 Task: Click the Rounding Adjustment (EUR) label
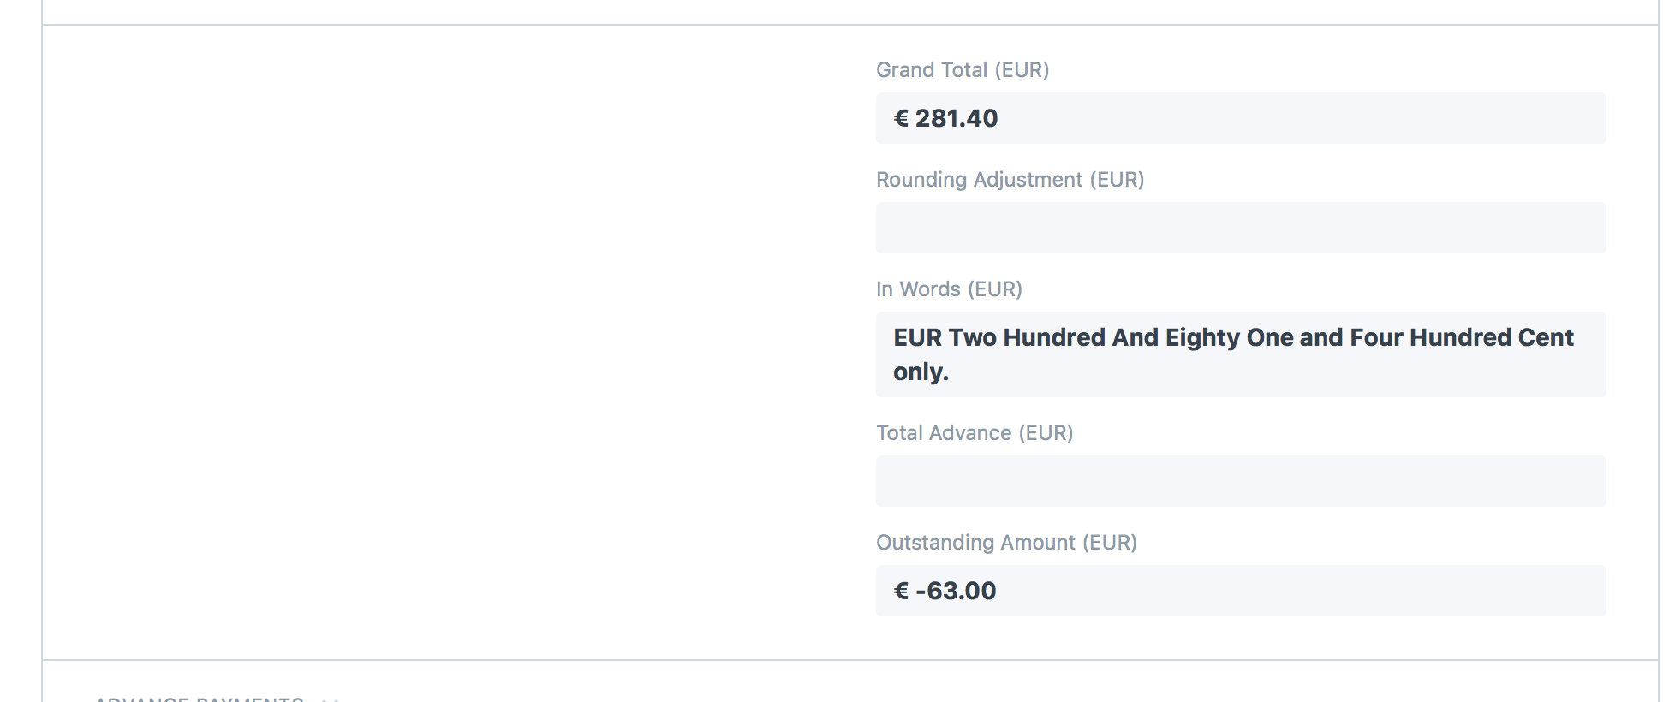1010,180
